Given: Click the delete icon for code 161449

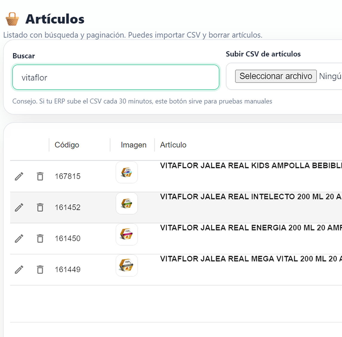Looking at the screenshot, I should (40, 269).
